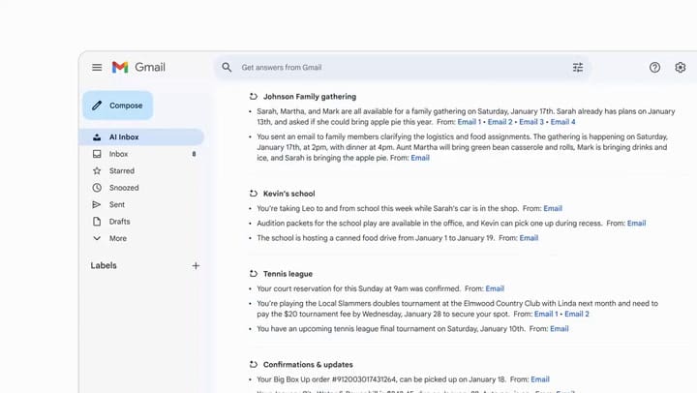Screen dimensions: 697x393
Task: Open the main menu hamburger icon
Action: pyautogui.click(x=97, y=68)
